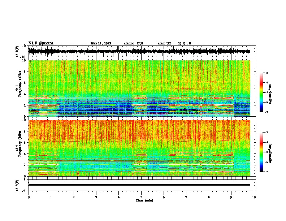This screenshot has width=286, height=221.
Task: Click the ch.2 colorbar 'log(PSD)(V²/Hz)' label
Action: pos(270,153)
